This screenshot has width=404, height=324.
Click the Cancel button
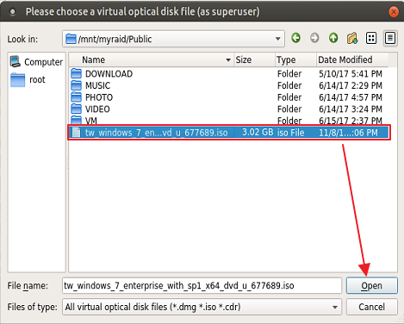[x=372, y=307]
